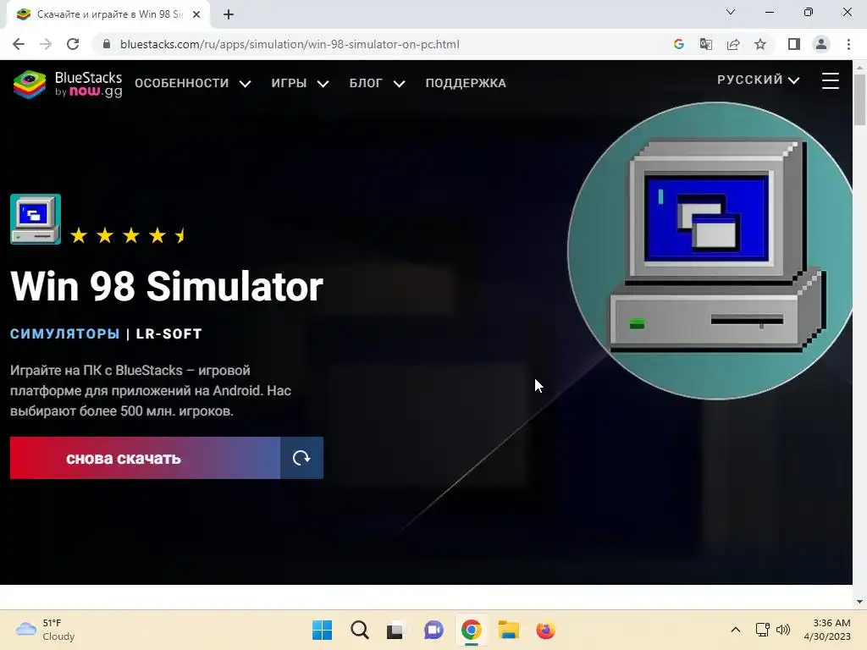Viewport: 867px width, 650px height.
Task: Close the Win 98 Simulator tab
Action: [x=196, y=14]
